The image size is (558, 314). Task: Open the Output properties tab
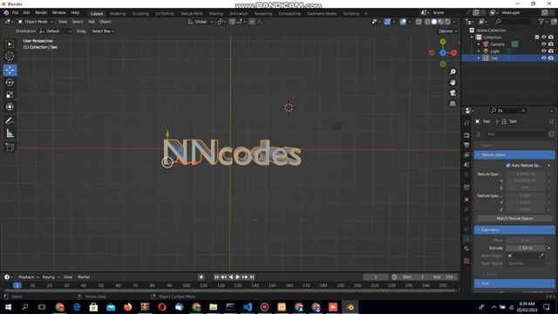tap(466, 145)
